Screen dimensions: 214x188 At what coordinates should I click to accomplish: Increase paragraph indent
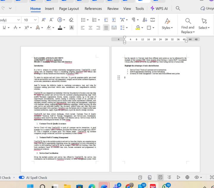[x=114, y=20]
